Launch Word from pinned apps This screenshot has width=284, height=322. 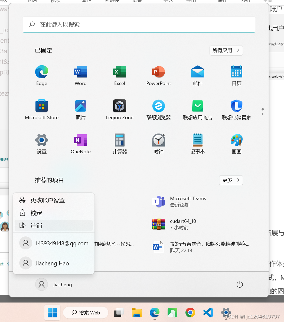pos(80,75)
